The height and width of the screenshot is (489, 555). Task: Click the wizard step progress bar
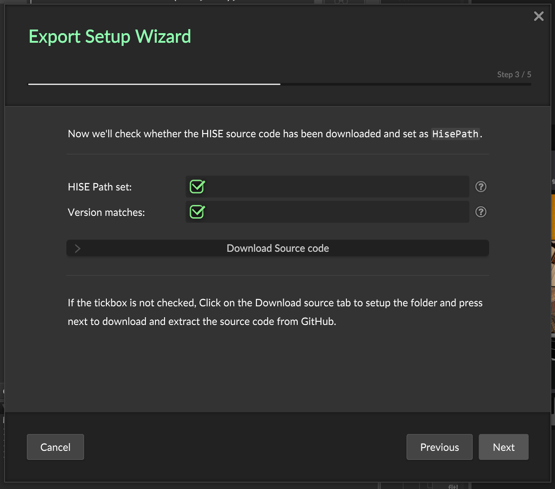[279, 84]
